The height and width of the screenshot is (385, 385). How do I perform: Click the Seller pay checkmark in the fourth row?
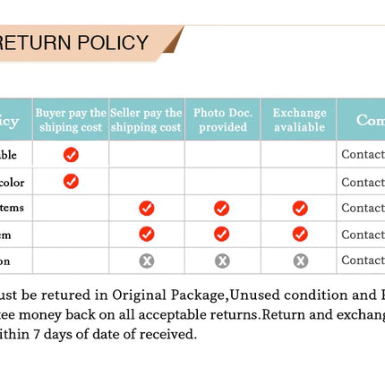(147, 234)
